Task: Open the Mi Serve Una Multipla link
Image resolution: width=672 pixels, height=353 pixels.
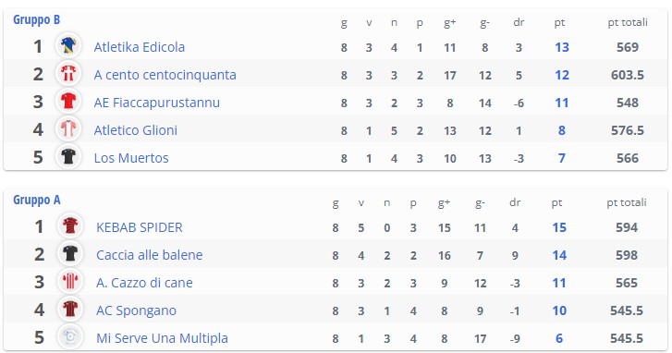Action: pos(162,338)
